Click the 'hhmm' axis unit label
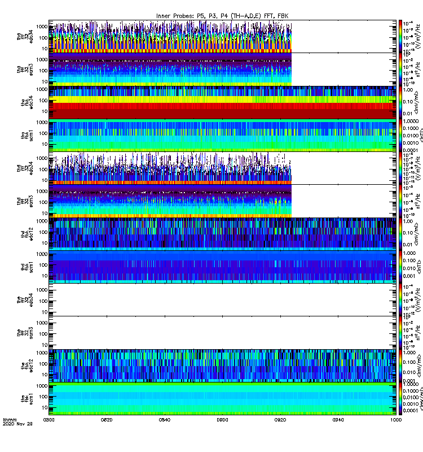This screenshot has height=452, width=423. pyautogui.click(x=10, y=420)
